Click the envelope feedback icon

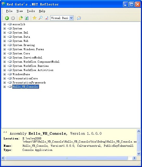(x=79, y=18)
